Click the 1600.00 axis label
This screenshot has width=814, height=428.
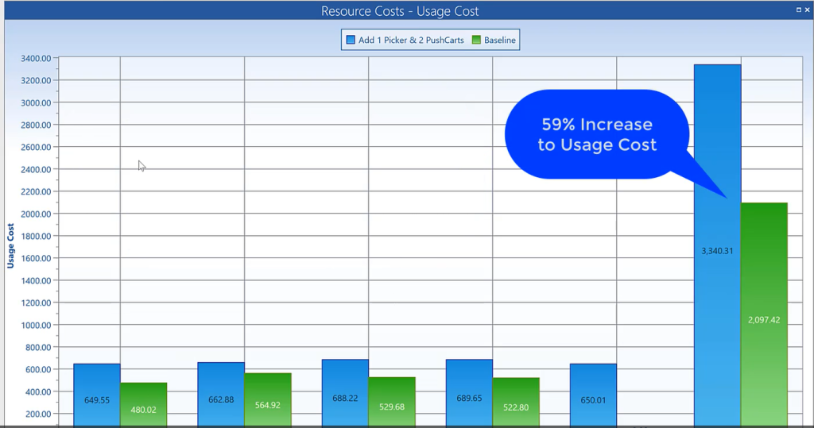36,258
